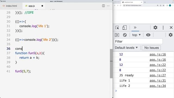Screen dimensions: 174x98
Task: Open DevTools settings gear in top toolbar
Action: point(155,27)
